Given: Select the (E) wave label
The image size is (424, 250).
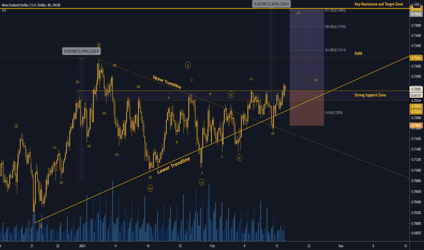Looking at the screenshot, I should pos(150,178).
